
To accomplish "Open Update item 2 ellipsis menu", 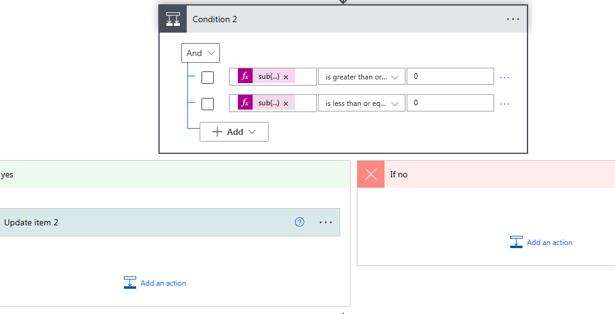I will [325, 222].
